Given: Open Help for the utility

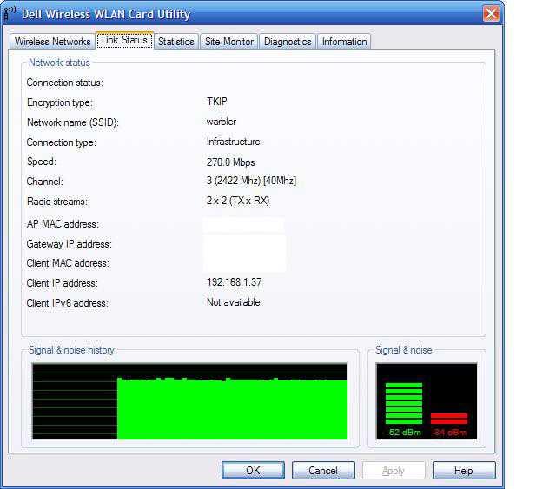Looking at the screenshot, I should (x=464, y=470).
